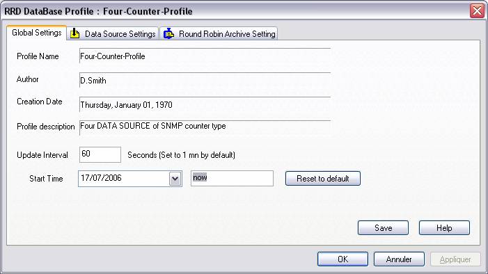Click the Author field containing D.Smith

[205, 80]
